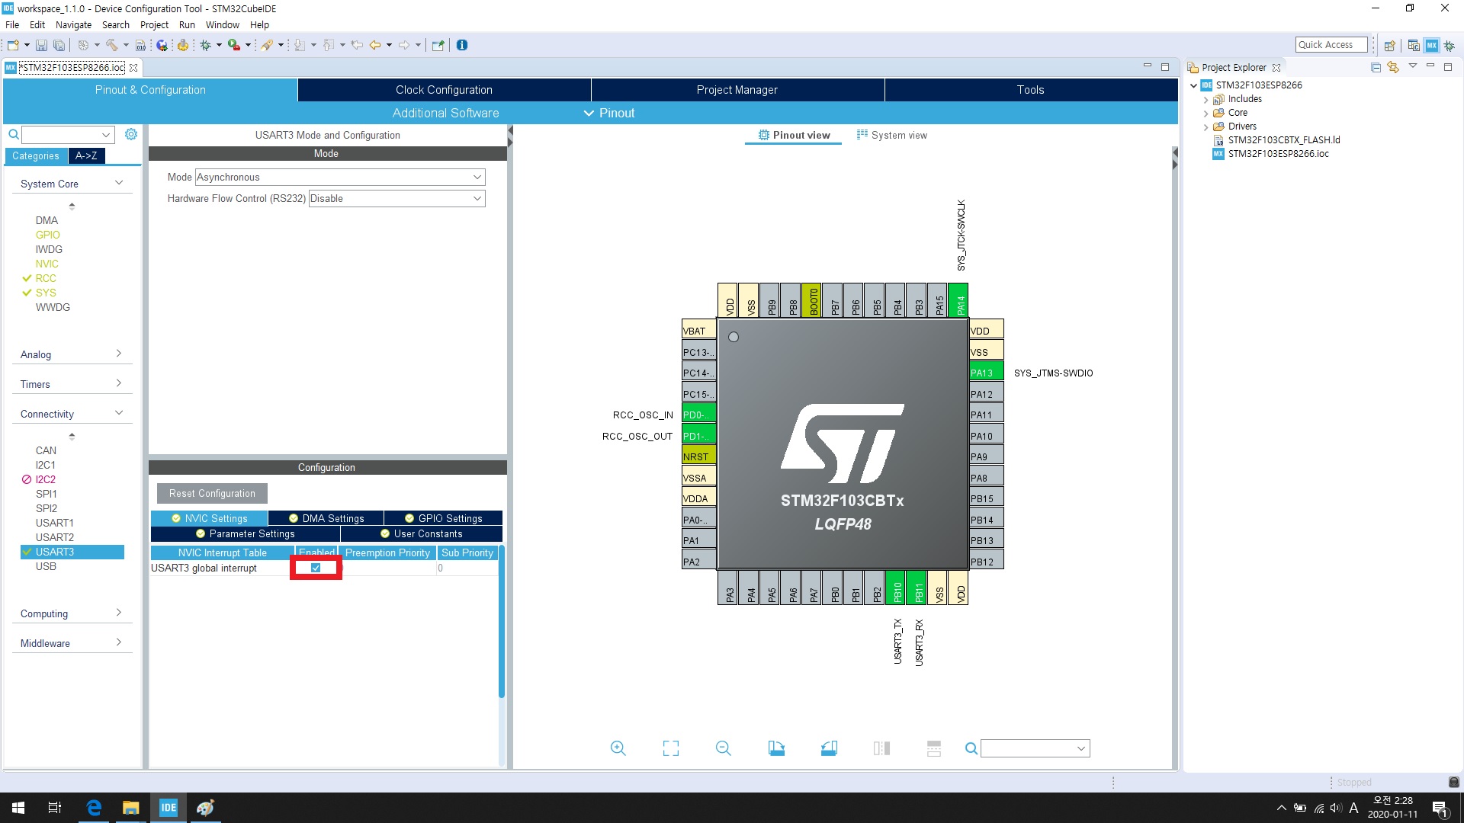Switch the category list to A->Z sorting
1464x823 pixels.
(86, 155)
